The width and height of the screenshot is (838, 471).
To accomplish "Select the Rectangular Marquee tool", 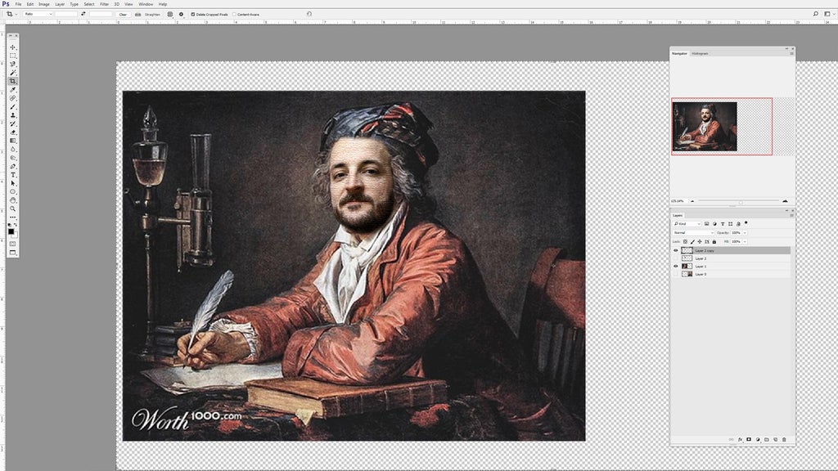I will click(x=13, y=56).
